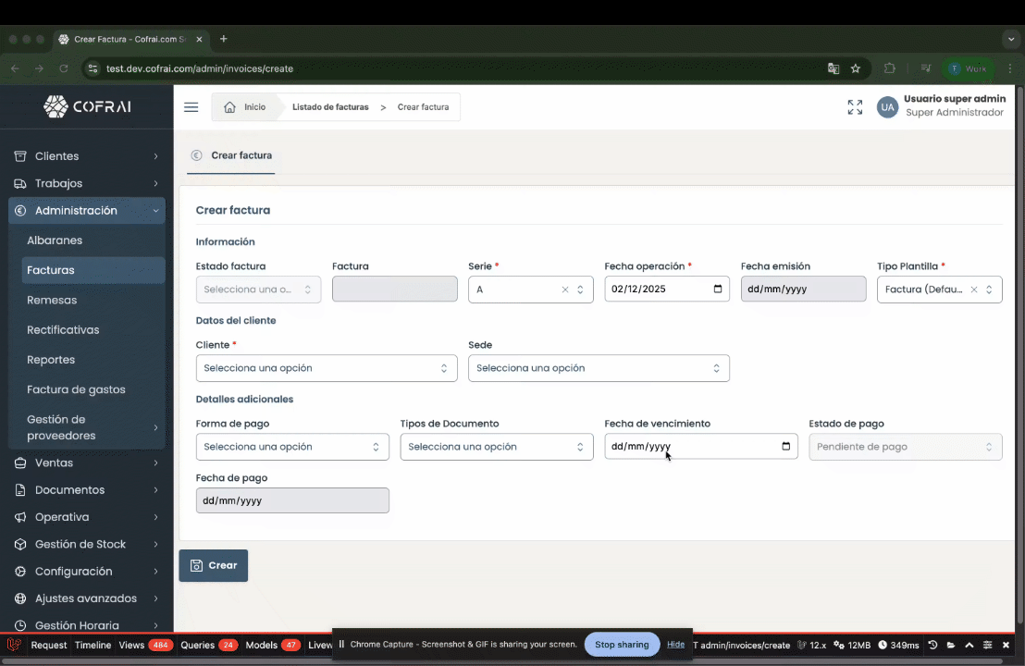This screenshot has width=1025, height=666.
Task: Open the Cliente dropdown
Action: coord(326,368)
